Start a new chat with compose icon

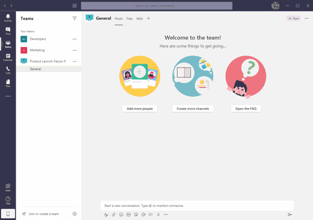(x=75, y=6)
